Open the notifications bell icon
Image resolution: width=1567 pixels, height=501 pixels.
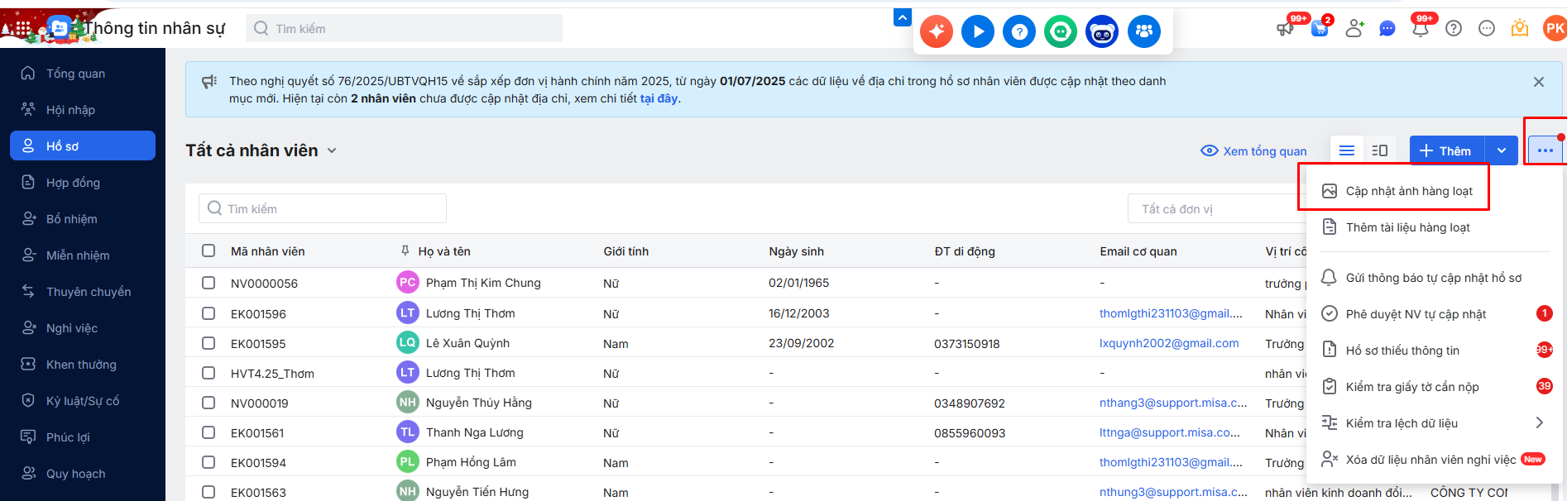(x=1421, y=29)
